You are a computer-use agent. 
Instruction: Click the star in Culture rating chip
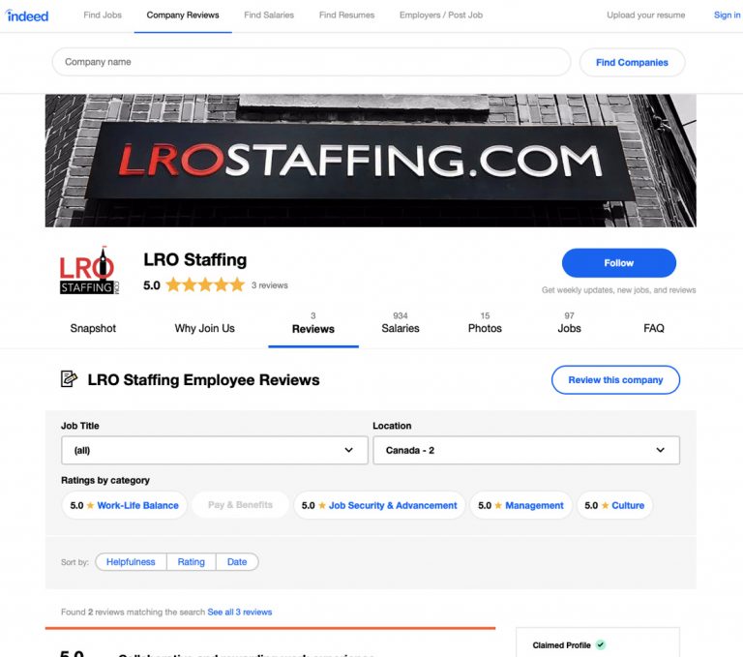(605, 505)
